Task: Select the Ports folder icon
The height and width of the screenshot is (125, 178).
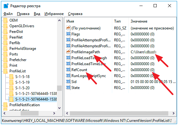Action: (x=5, y=54)
